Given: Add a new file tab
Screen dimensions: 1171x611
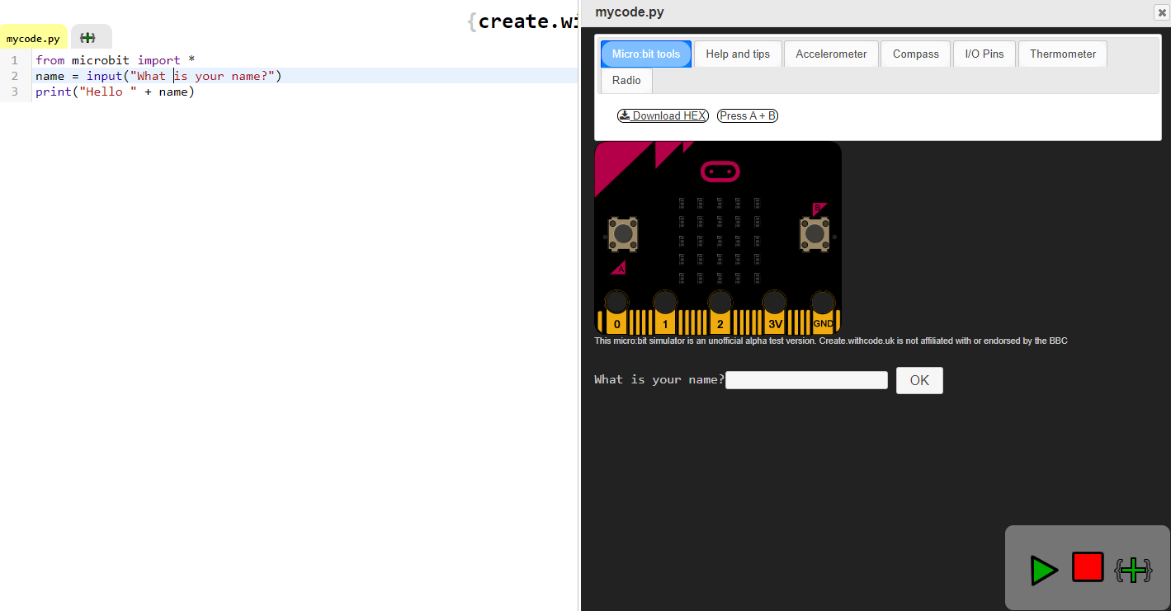Looking at the screenshot, I should [x=88, y=38].
